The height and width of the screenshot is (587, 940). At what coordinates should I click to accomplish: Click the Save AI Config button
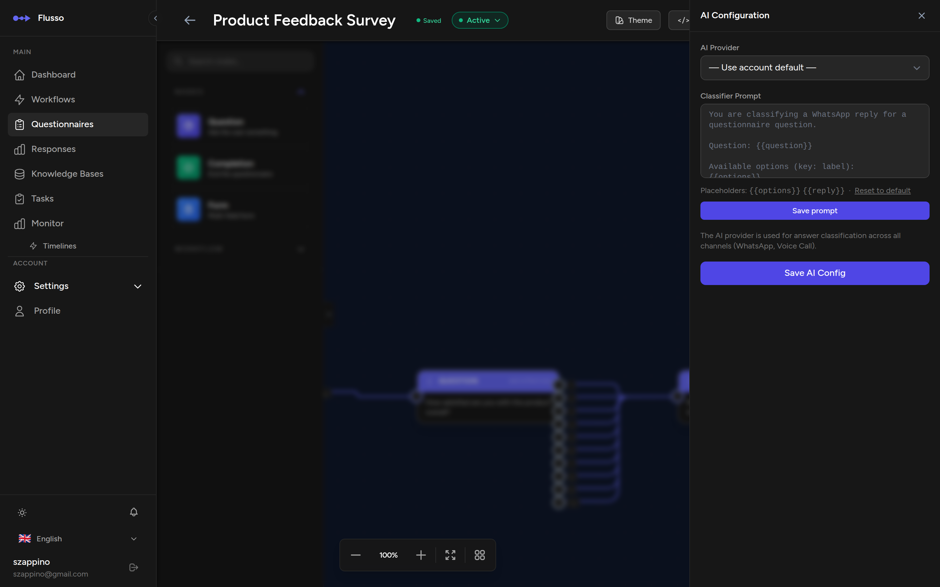tap(815, 273)
